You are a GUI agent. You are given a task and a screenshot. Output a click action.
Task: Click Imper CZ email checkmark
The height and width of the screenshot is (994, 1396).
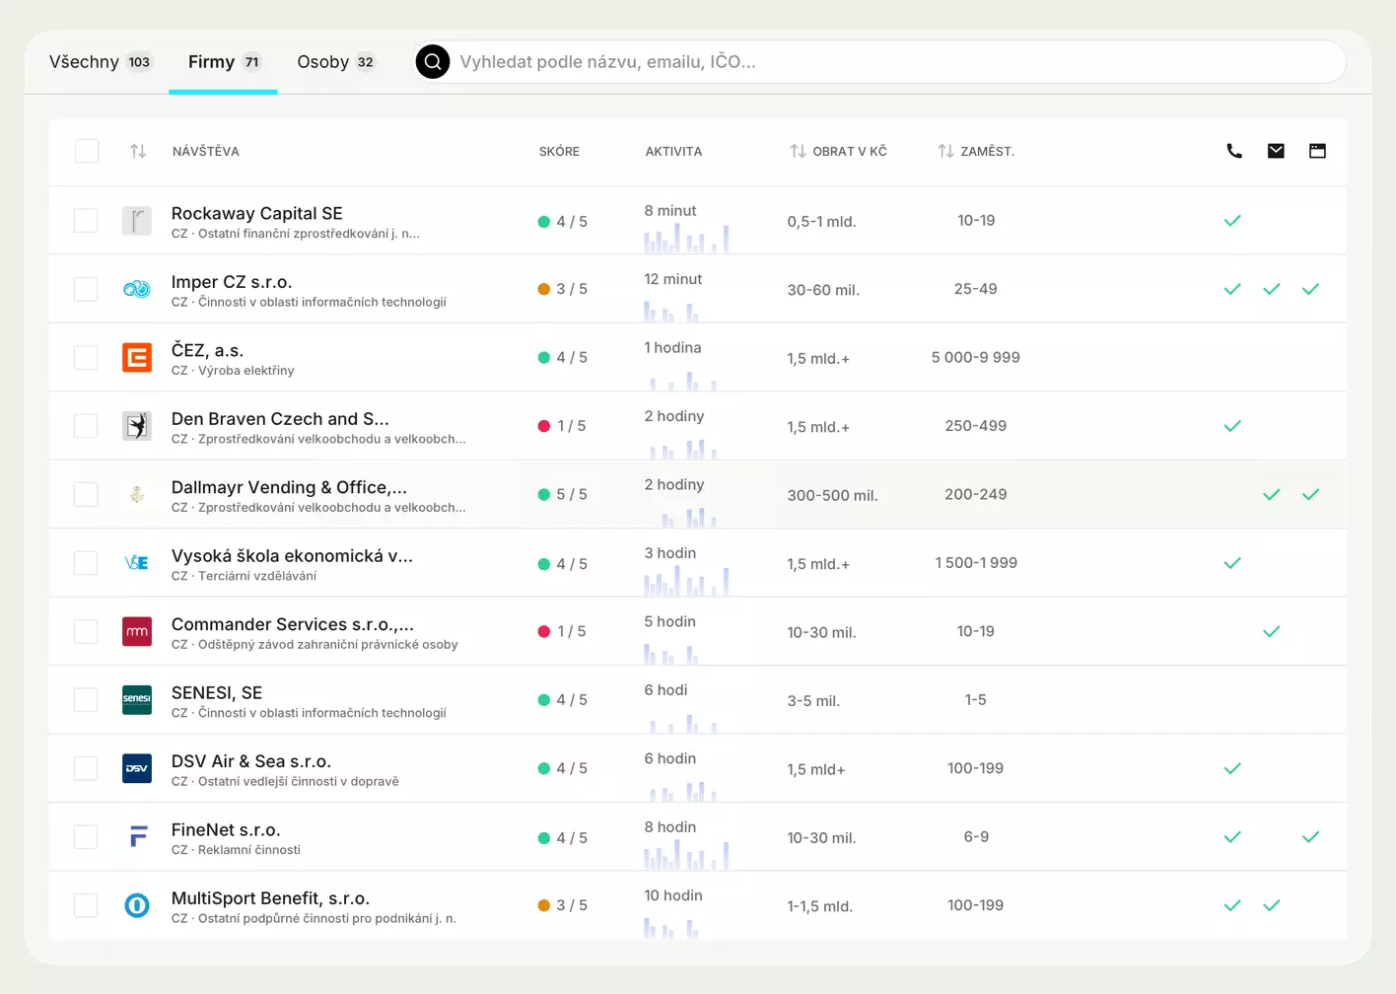(1272, 289)
